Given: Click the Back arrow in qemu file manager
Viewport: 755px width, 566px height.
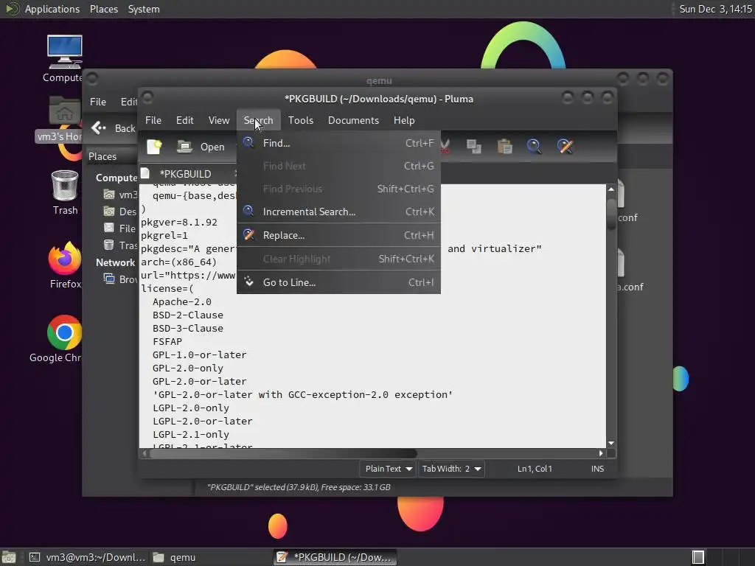Looking at the screenshot, I should point(99,128).
